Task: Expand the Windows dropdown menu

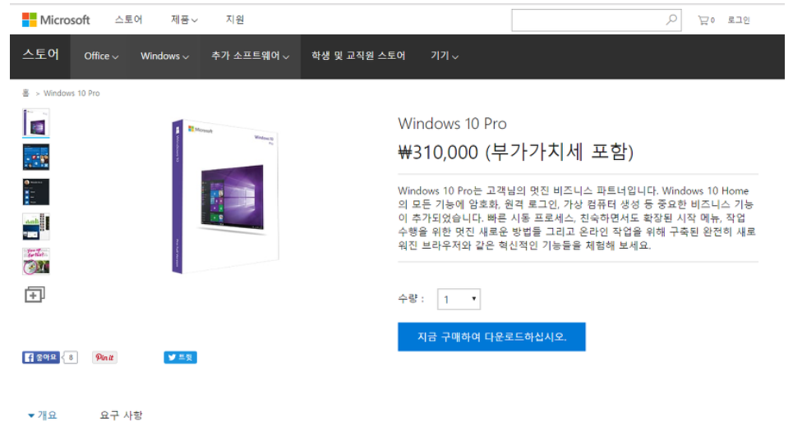Action: [165, 56]
